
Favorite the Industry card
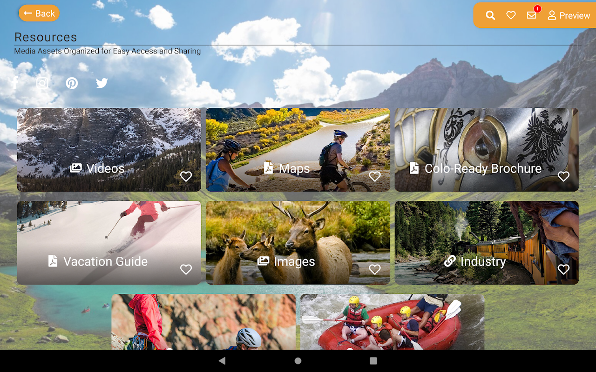click(563, 269)
